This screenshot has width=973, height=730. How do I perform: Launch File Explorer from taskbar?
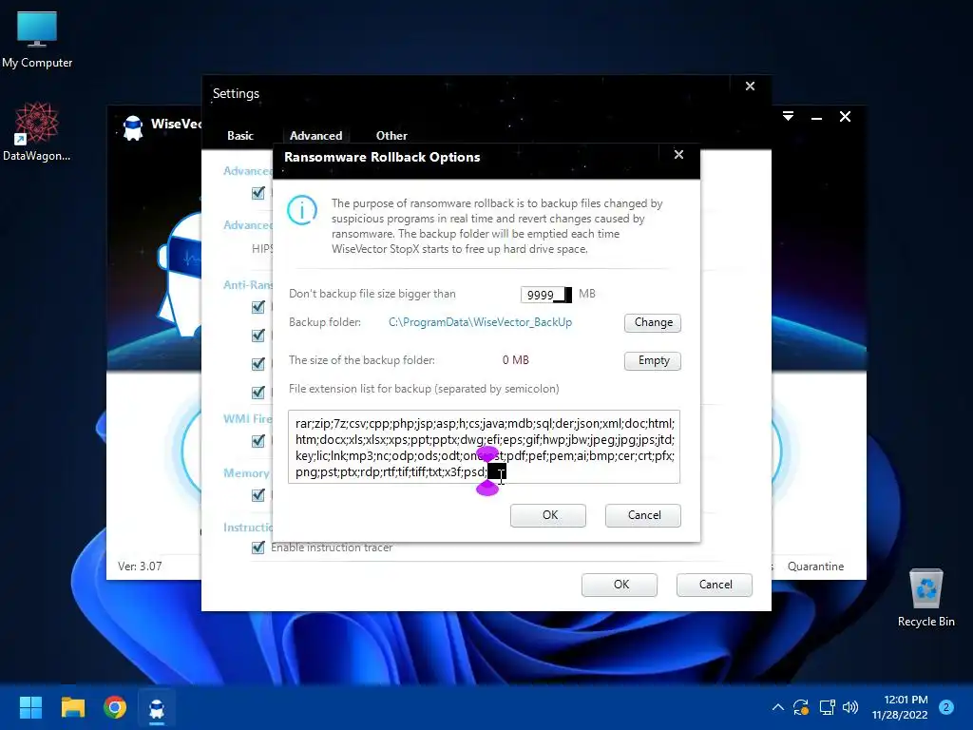click(x=72, y=707)
